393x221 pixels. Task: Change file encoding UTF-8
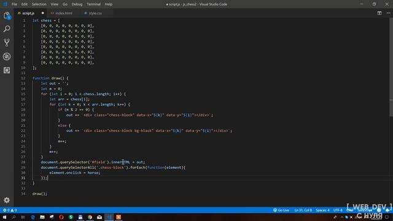tap(338, 210)
